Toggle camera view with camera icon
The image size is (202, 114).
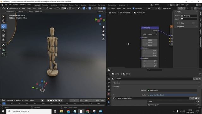[103, 35]
